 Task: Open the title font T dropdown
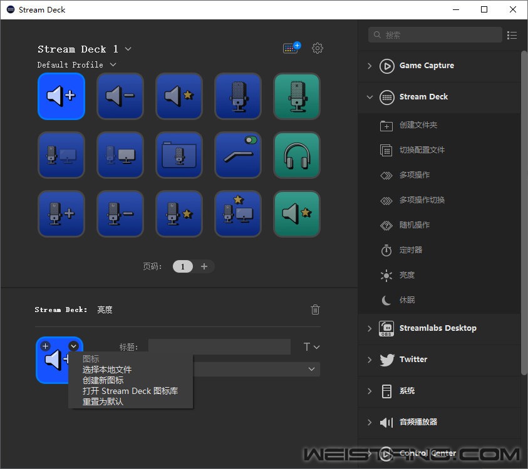pyautogui.click(x=311, y=346)
